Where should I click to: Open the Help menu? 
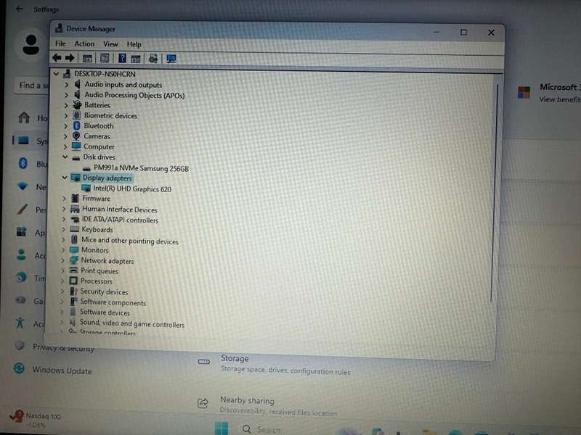pos(134,44)
